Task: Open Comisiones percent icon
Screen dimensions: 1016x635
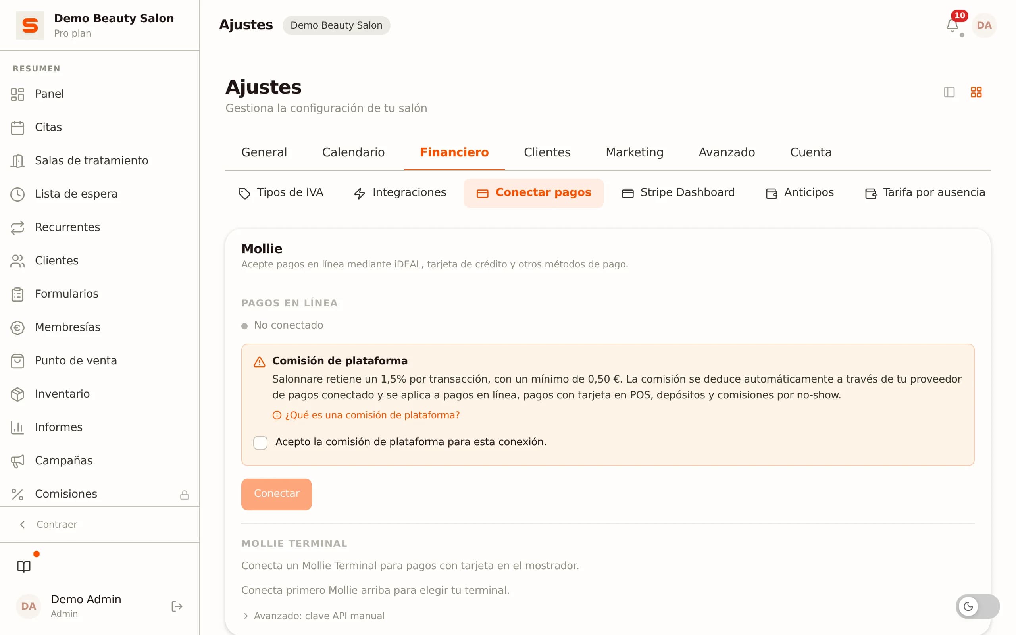Action: (17, 495)
